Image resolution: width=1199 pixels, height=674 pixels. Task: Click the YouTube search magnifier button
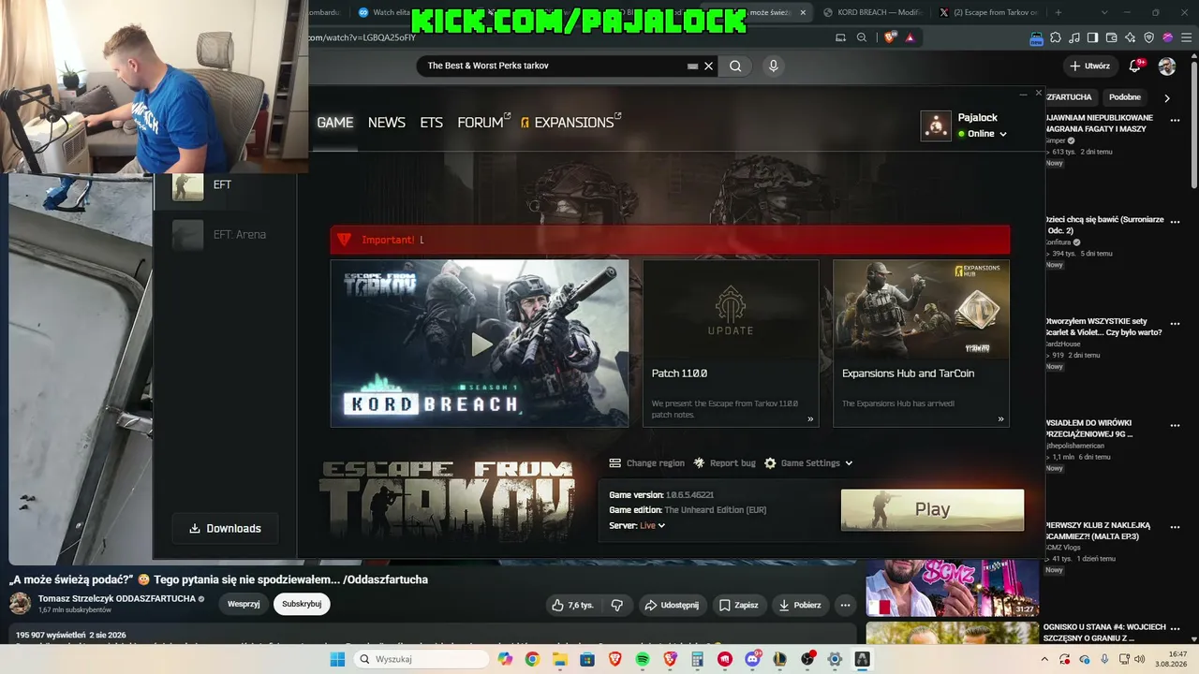(x=735, y=66)
